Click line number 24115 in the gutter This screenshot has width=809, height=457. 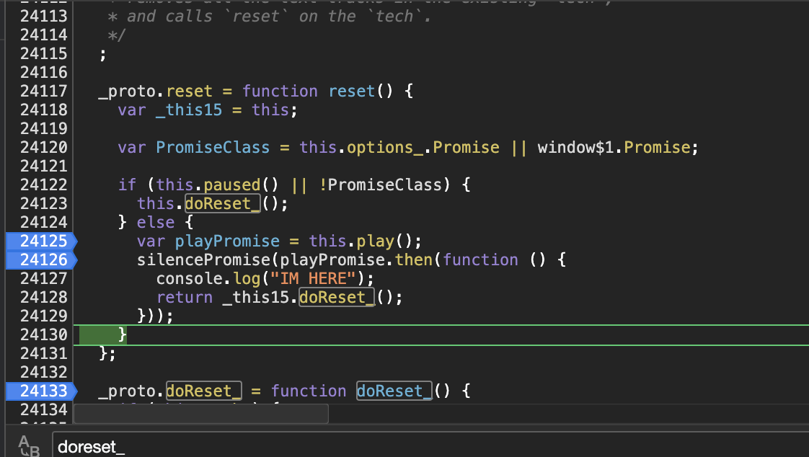[44, 53]
